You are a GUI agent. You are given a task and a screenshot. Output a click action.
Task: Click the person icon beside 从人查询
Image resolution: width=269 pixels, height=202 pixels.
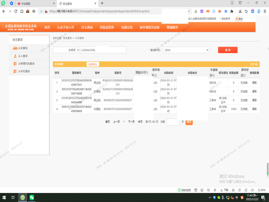pos(15,56)
